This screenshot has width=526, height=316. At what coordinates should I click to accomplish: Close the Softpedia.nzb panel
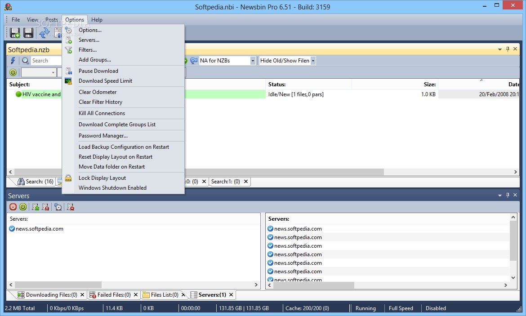pyautogui.click(x=515, y=49)
